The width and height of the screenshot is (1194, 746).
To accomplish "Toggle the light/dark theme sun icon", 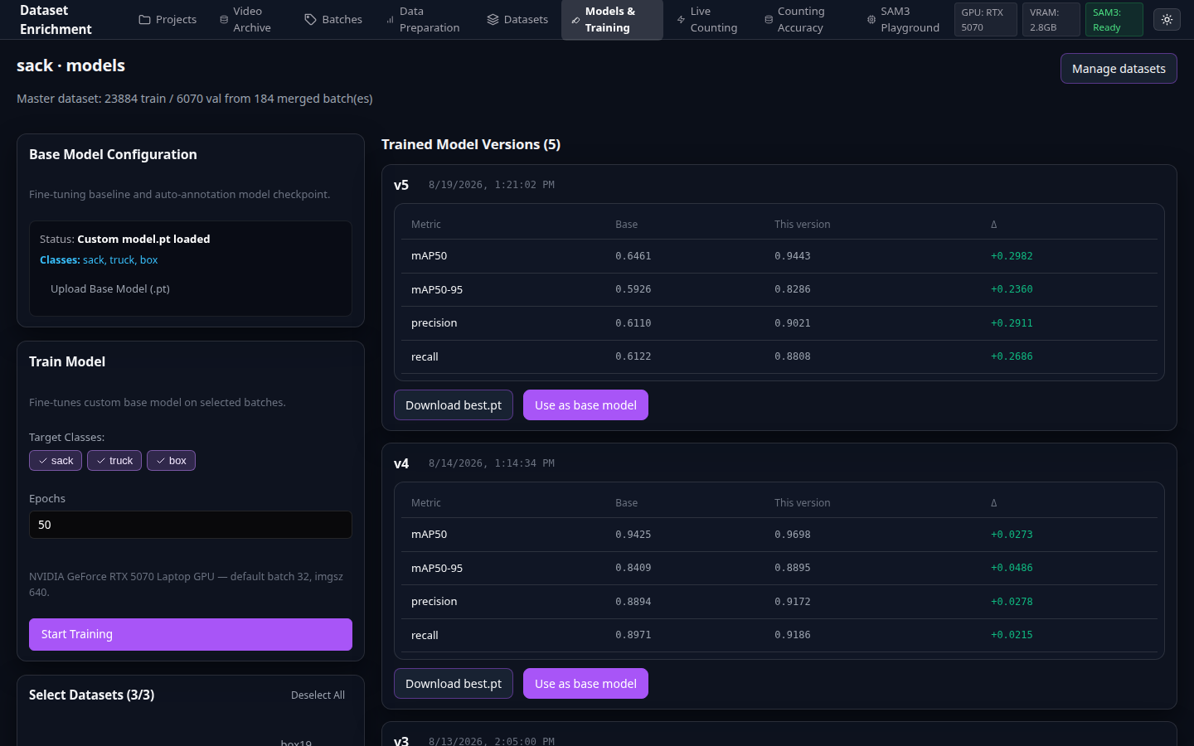I will click(x=1167, y=19).
